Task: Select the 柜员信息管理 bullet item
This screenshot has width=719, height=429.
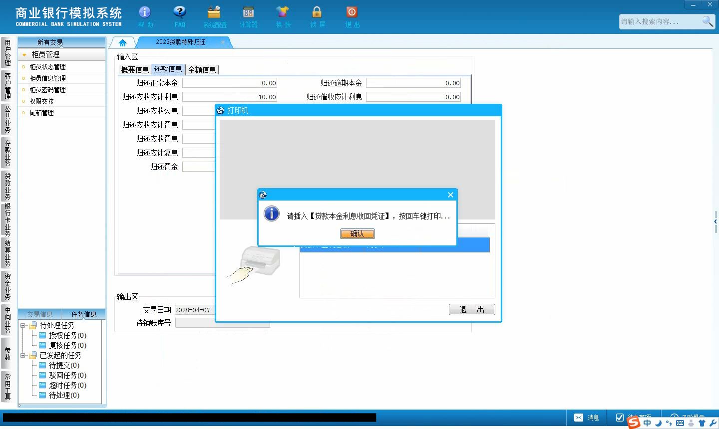Action: point(47,78)
